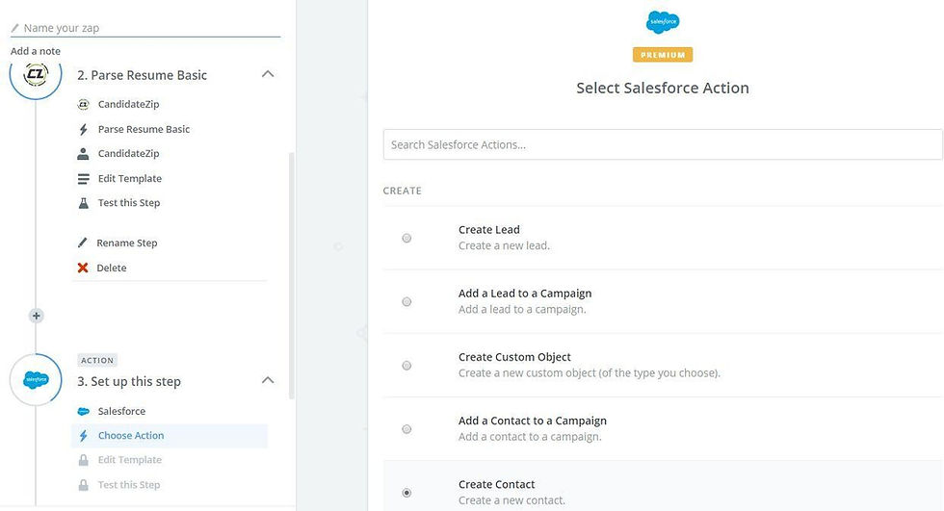Click 2. Parse Resume Basic heading
Screen dimensions: 944x511
point(143,75)
